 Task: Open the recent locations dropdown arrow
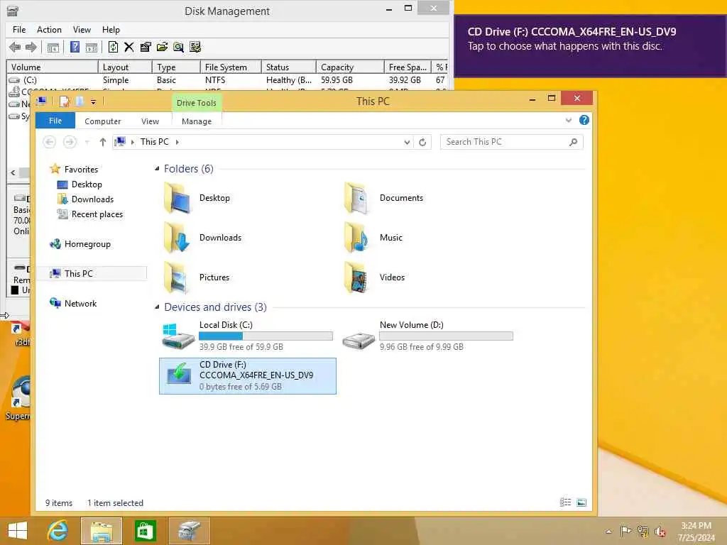87,142
